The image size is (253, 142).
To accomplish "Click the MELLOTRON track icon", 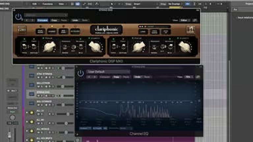I will coord(32,85).
